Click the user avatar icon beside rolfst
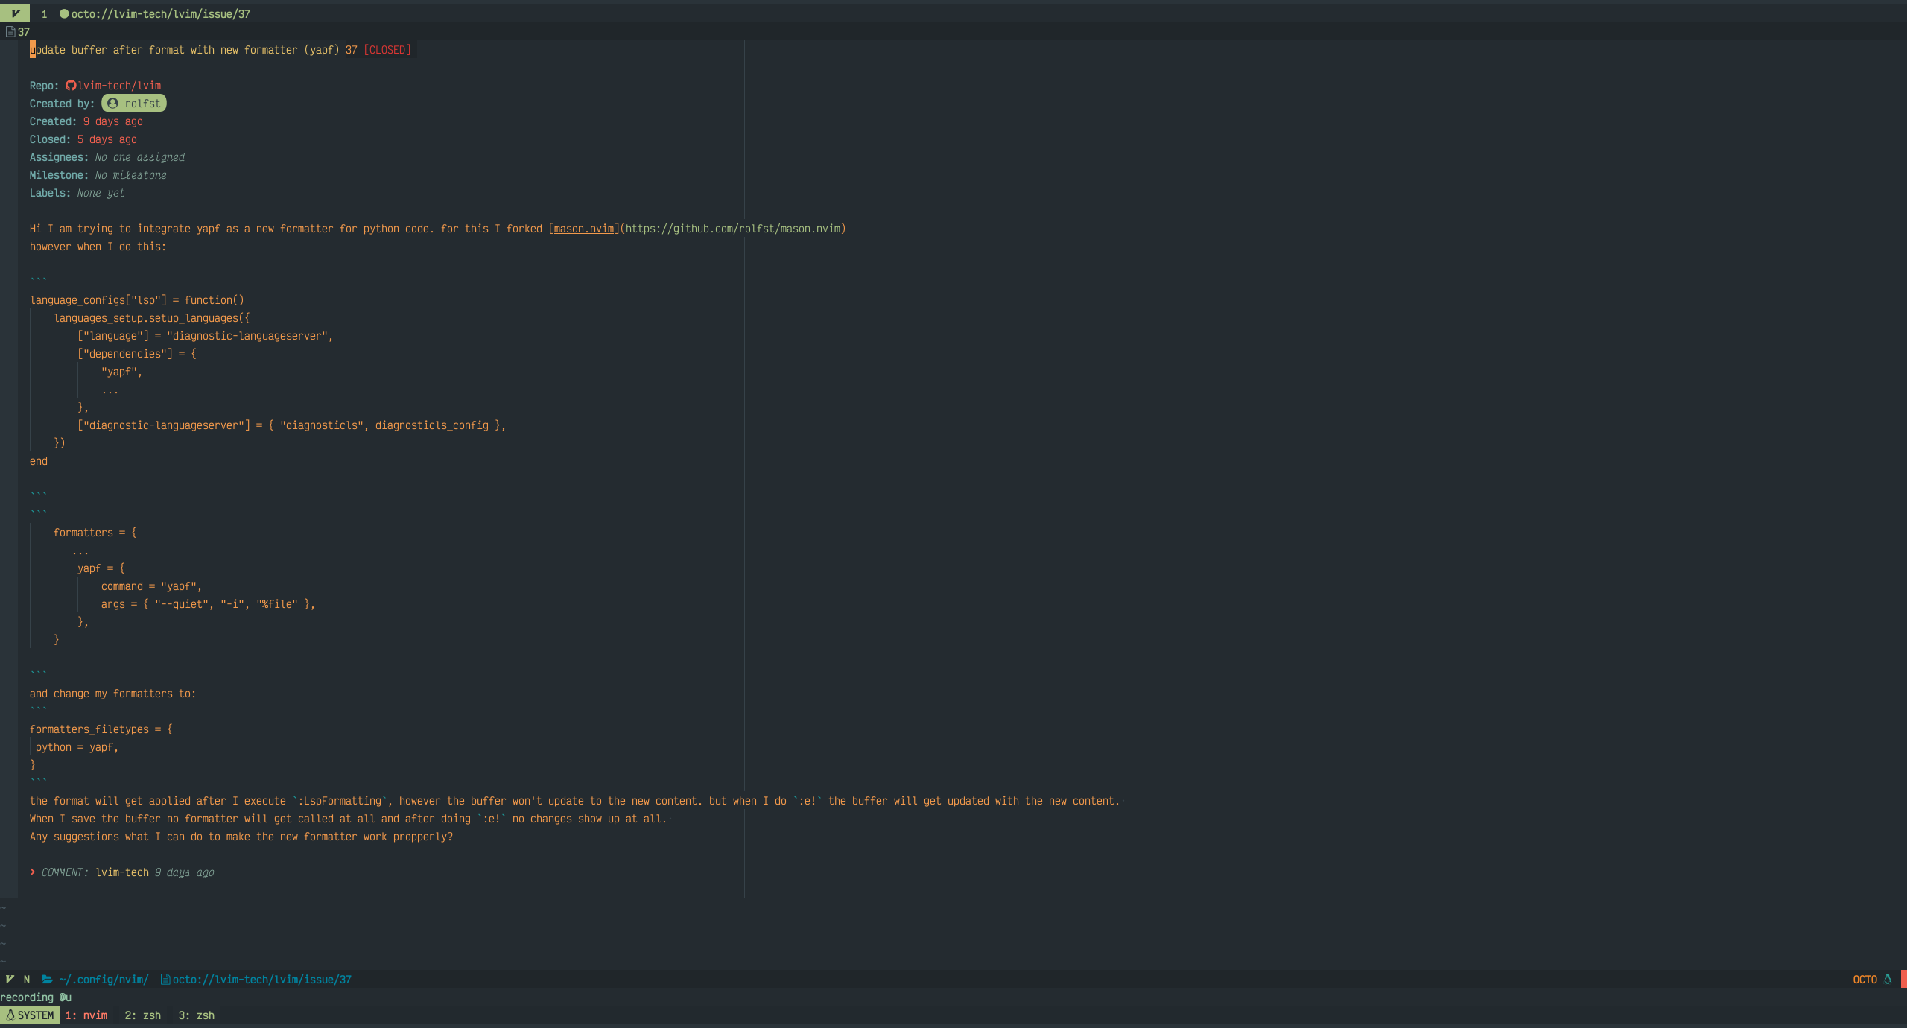Screen dimensions: 1907x1028 click(x=112, y=104)
